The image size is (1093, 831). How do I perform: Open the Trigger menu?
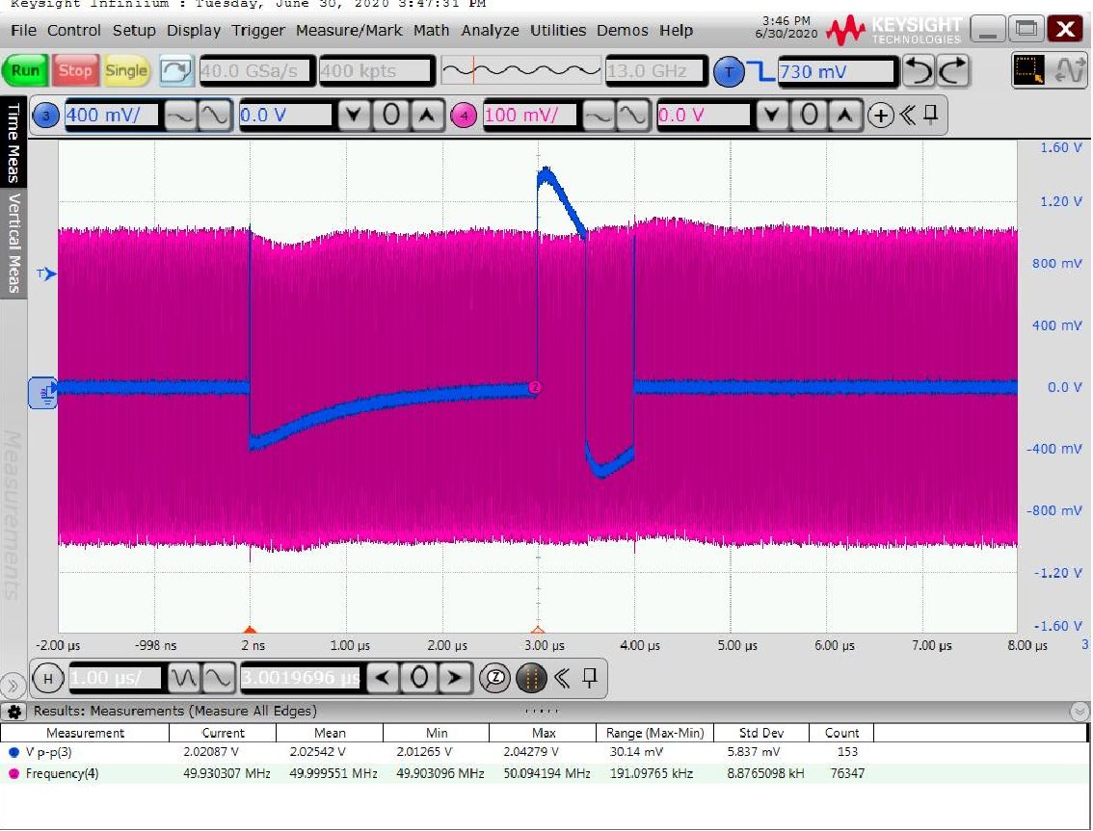click(x=258, y=31)
